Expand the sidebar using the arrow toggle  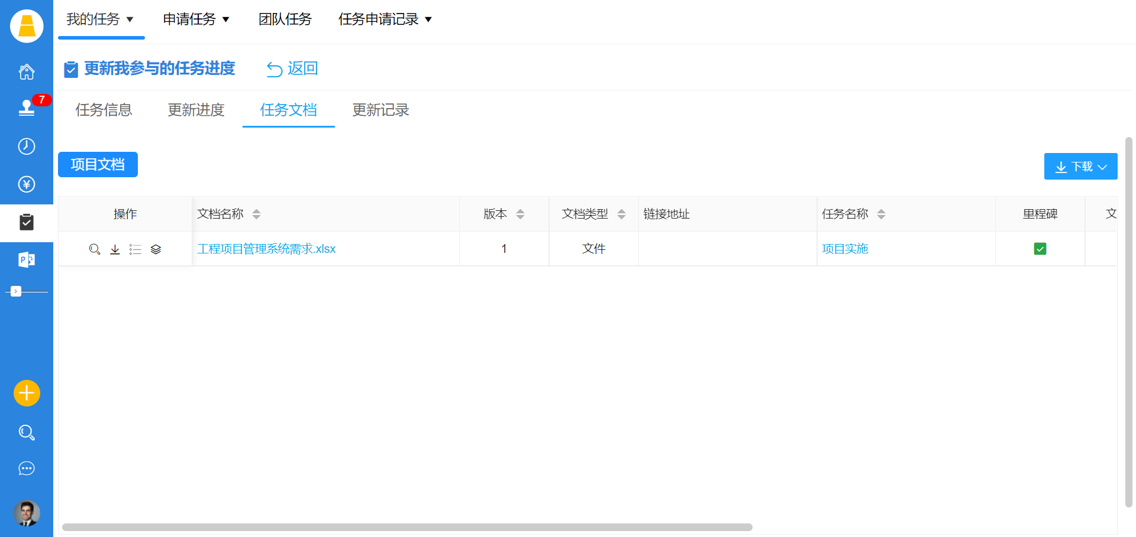tap(16, 291)
